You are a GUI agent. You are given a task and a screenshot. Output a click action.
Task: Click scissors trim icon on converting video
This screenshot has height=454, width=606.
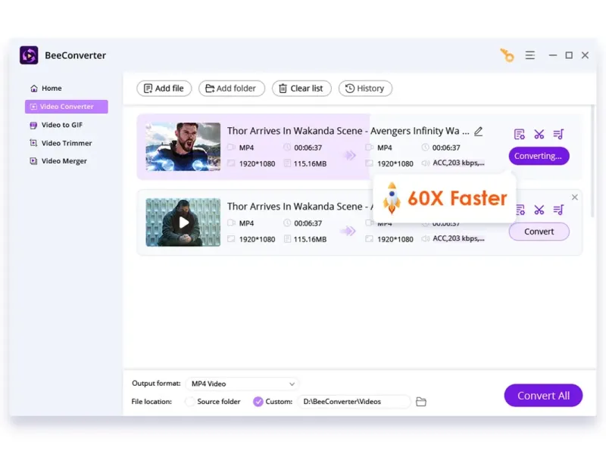pyautogui.click(x=539, y=134)
